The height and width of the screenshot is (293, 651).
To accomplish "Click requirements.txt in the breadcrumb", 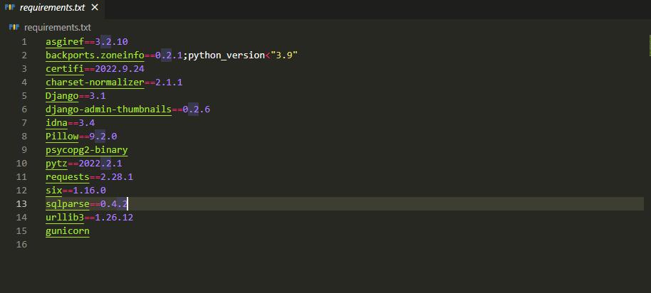I will 57,28.
